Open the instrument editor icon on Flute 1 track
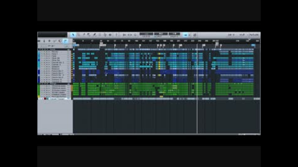Viewport: 298px width, 167px height. (68, 54)
